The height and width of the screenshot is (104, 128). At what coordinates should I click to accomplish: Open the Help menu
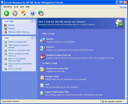[x=28, y=7]
